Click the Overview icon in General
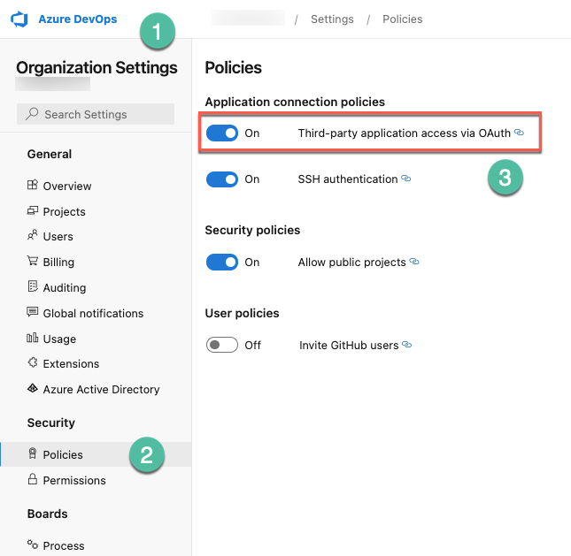 click(x=33, y=185)
